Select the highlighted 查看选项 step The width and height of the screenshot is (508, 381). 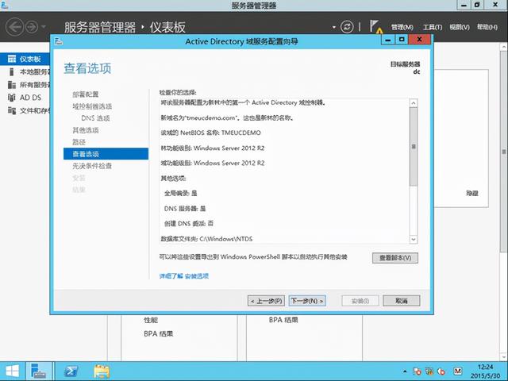106,154
